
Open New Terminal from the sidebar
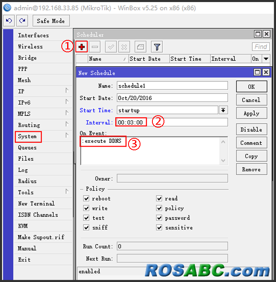coord(43,204)
